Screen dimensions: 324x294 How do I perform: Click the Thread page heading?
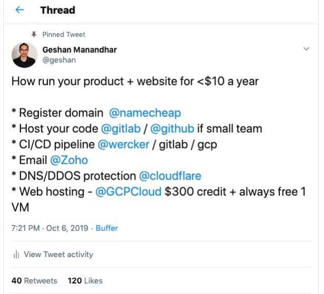coord(57,10)
